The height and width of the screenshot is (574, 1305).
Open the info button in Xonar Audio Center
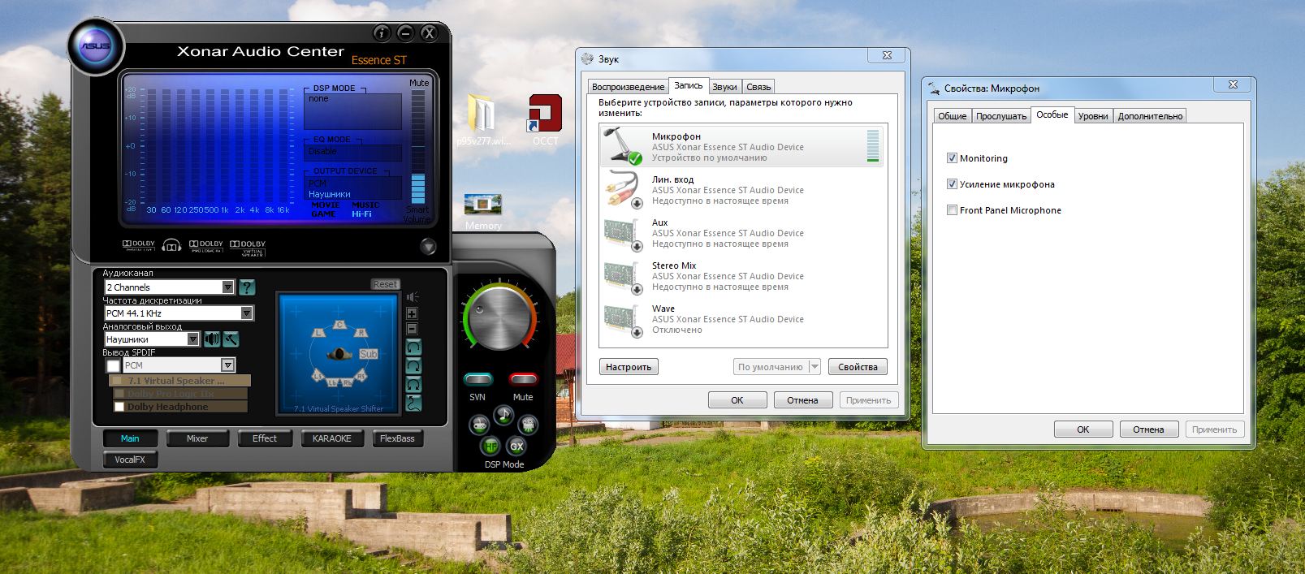382,33
